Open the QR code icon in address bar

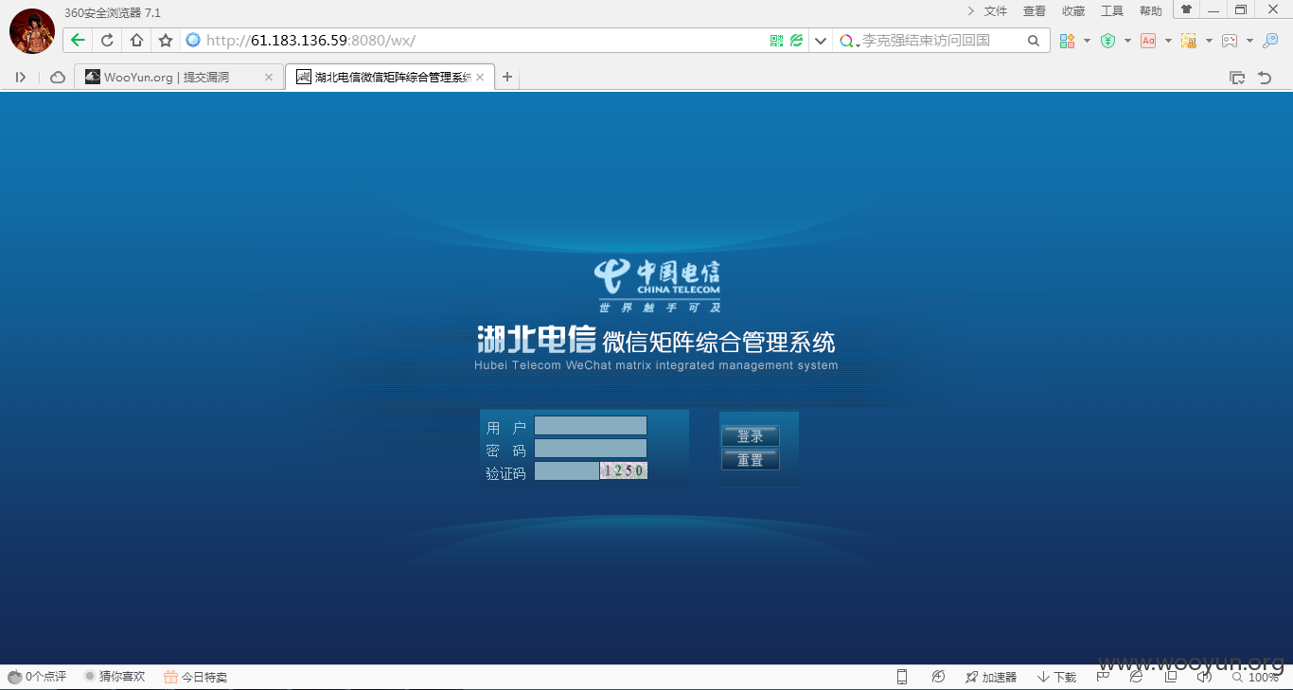pyautogui.click(x=776, y=41)
